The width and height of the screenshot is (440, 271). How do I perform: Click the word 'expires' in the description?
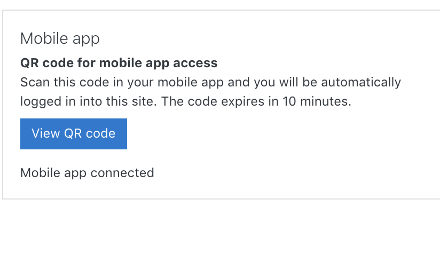click(x=243, y=102)
